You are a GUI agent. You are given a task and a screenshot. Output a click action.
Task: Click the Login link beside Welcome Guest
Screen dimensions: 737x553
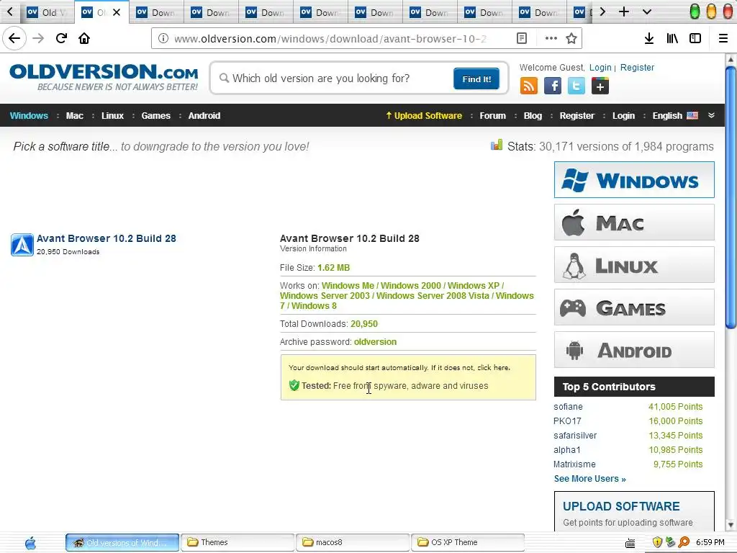[x=600, y=67]
